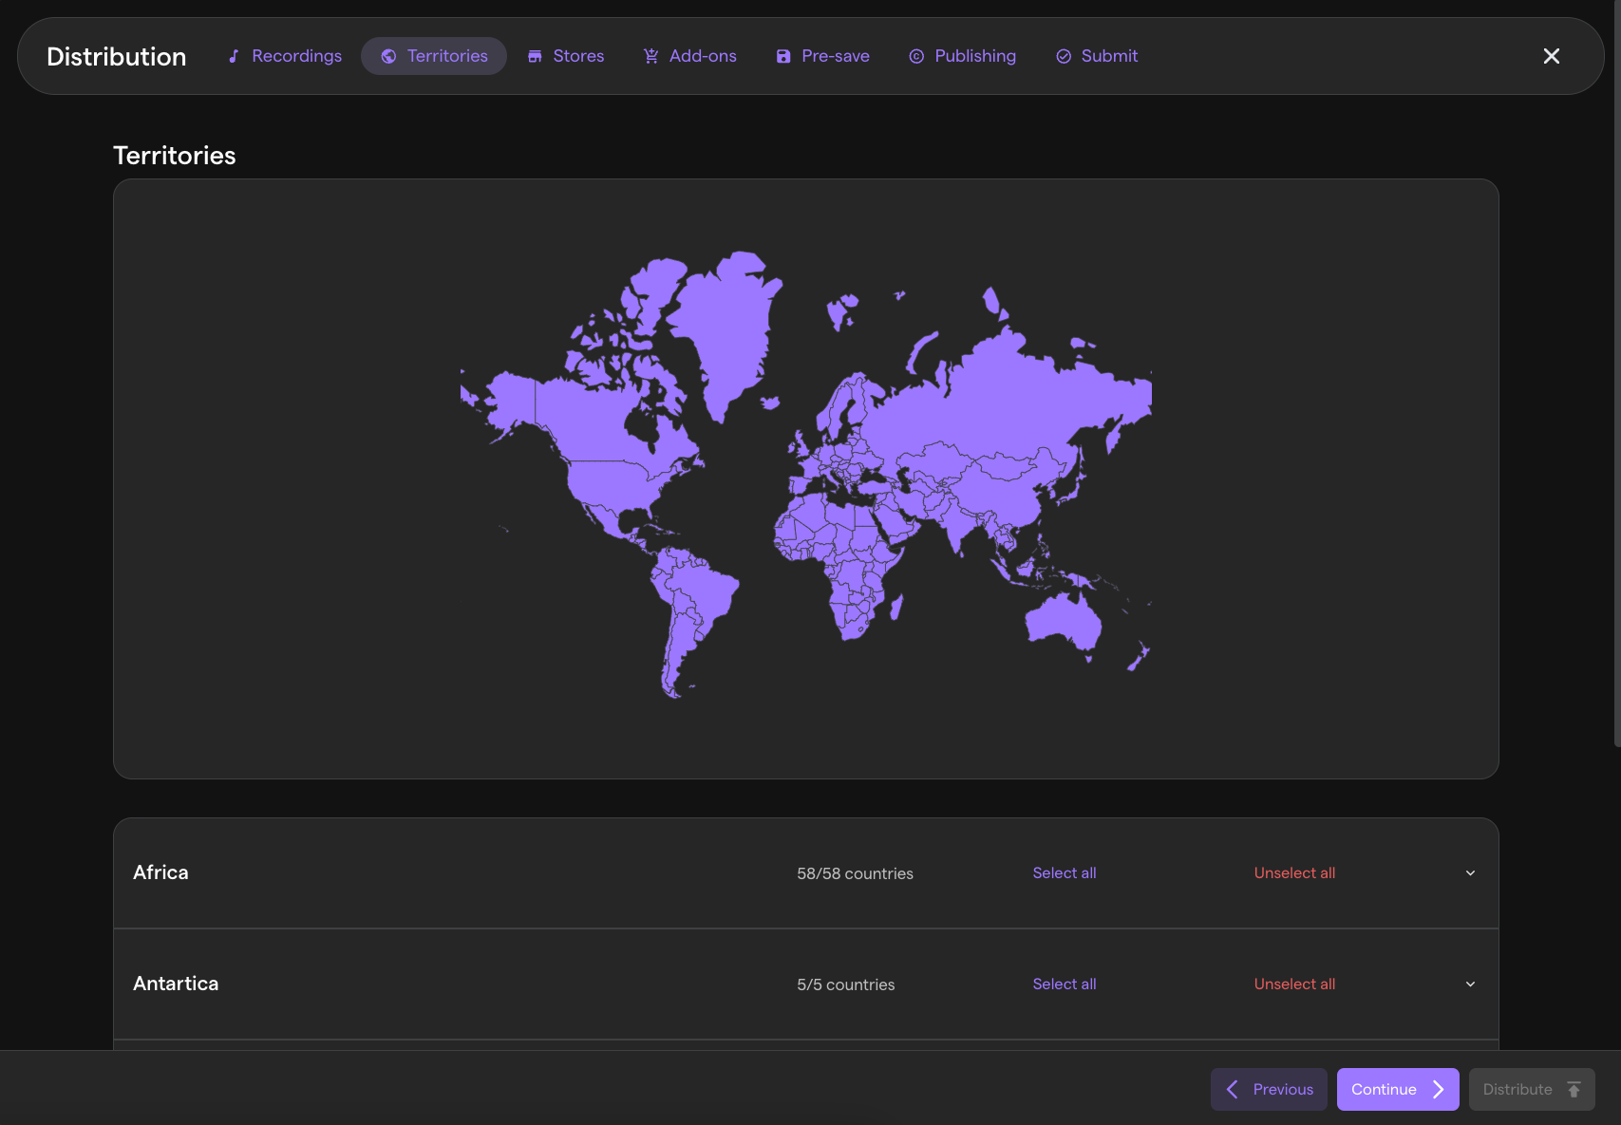The height and width of the screenshot is (1125, 1621).
Task: Click the left chevron on Previous button
Action: pyautogui.click(x=1233, y=1089)
